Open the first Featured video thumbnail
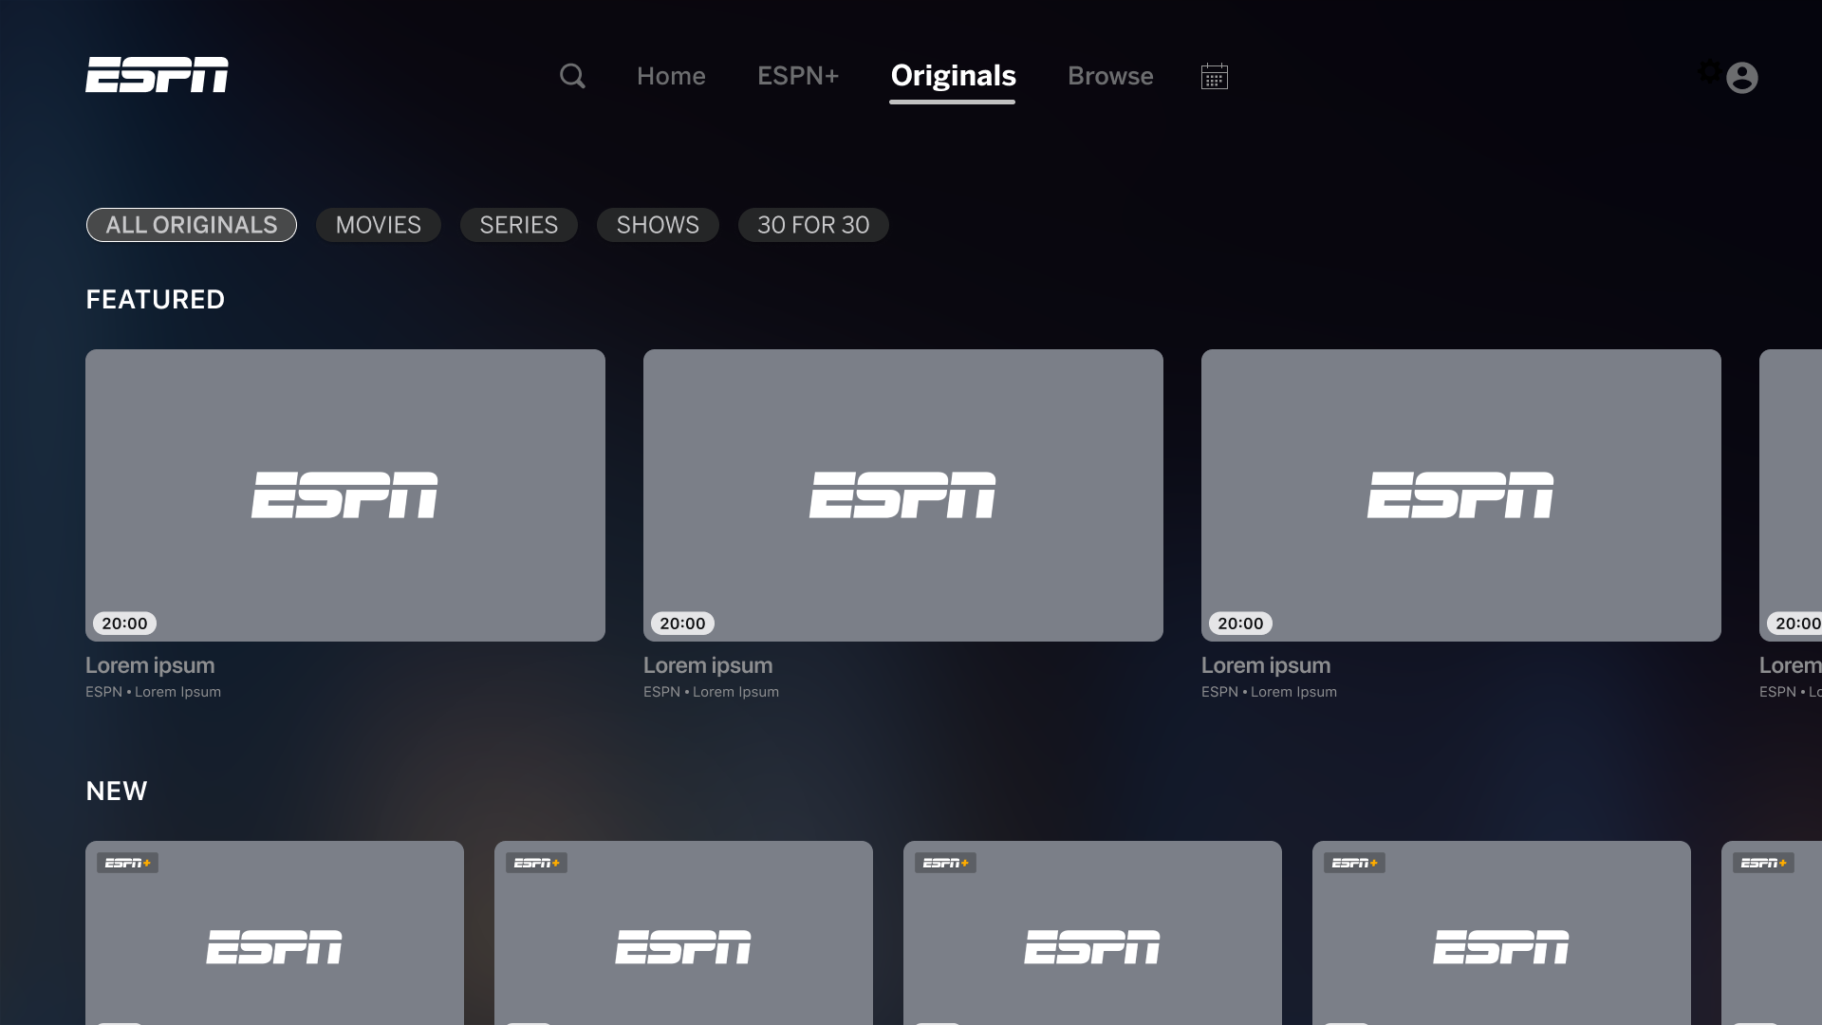The height and width of the screenshot is (1025, 1822). [345, 495]
